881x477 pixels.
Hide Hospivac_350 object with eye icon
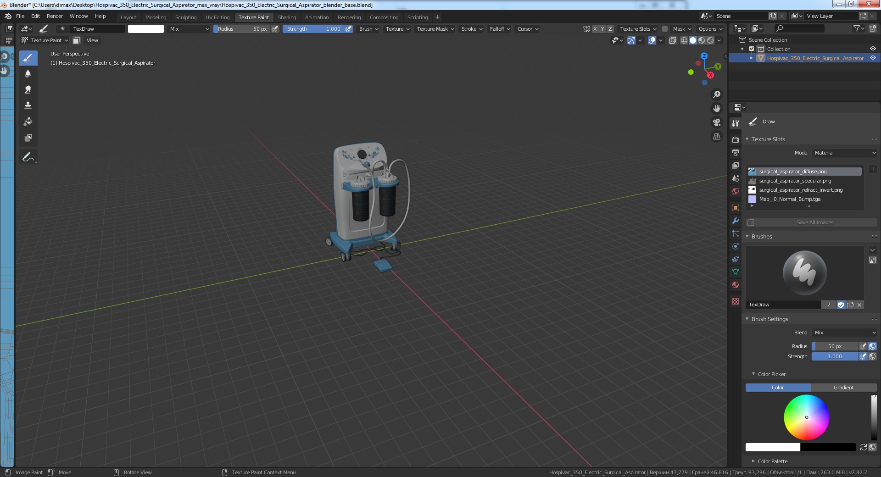click(x=873, y=58)
